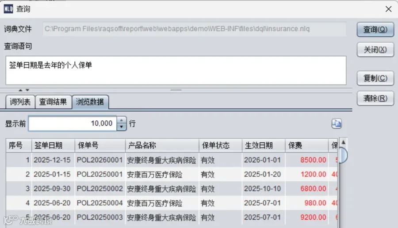Collapse the query pane with up split arrow
The height and width of the screenshot is (228, 398).
[x=20, y=90]
